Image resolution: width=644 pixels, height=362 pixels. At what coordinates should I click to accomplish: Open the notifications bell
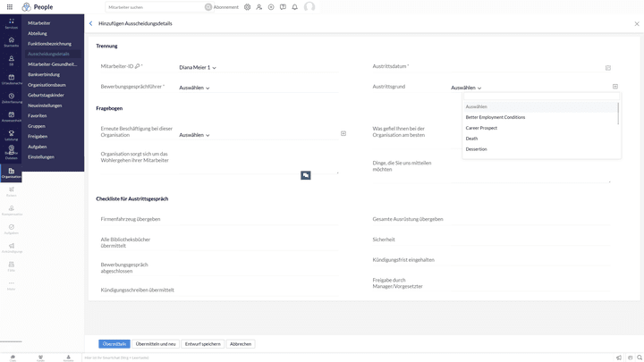point(294,7)
